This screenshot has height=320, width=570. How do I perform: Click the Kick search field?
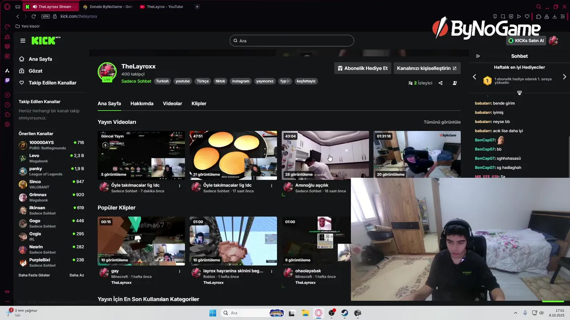pos(292,41)
